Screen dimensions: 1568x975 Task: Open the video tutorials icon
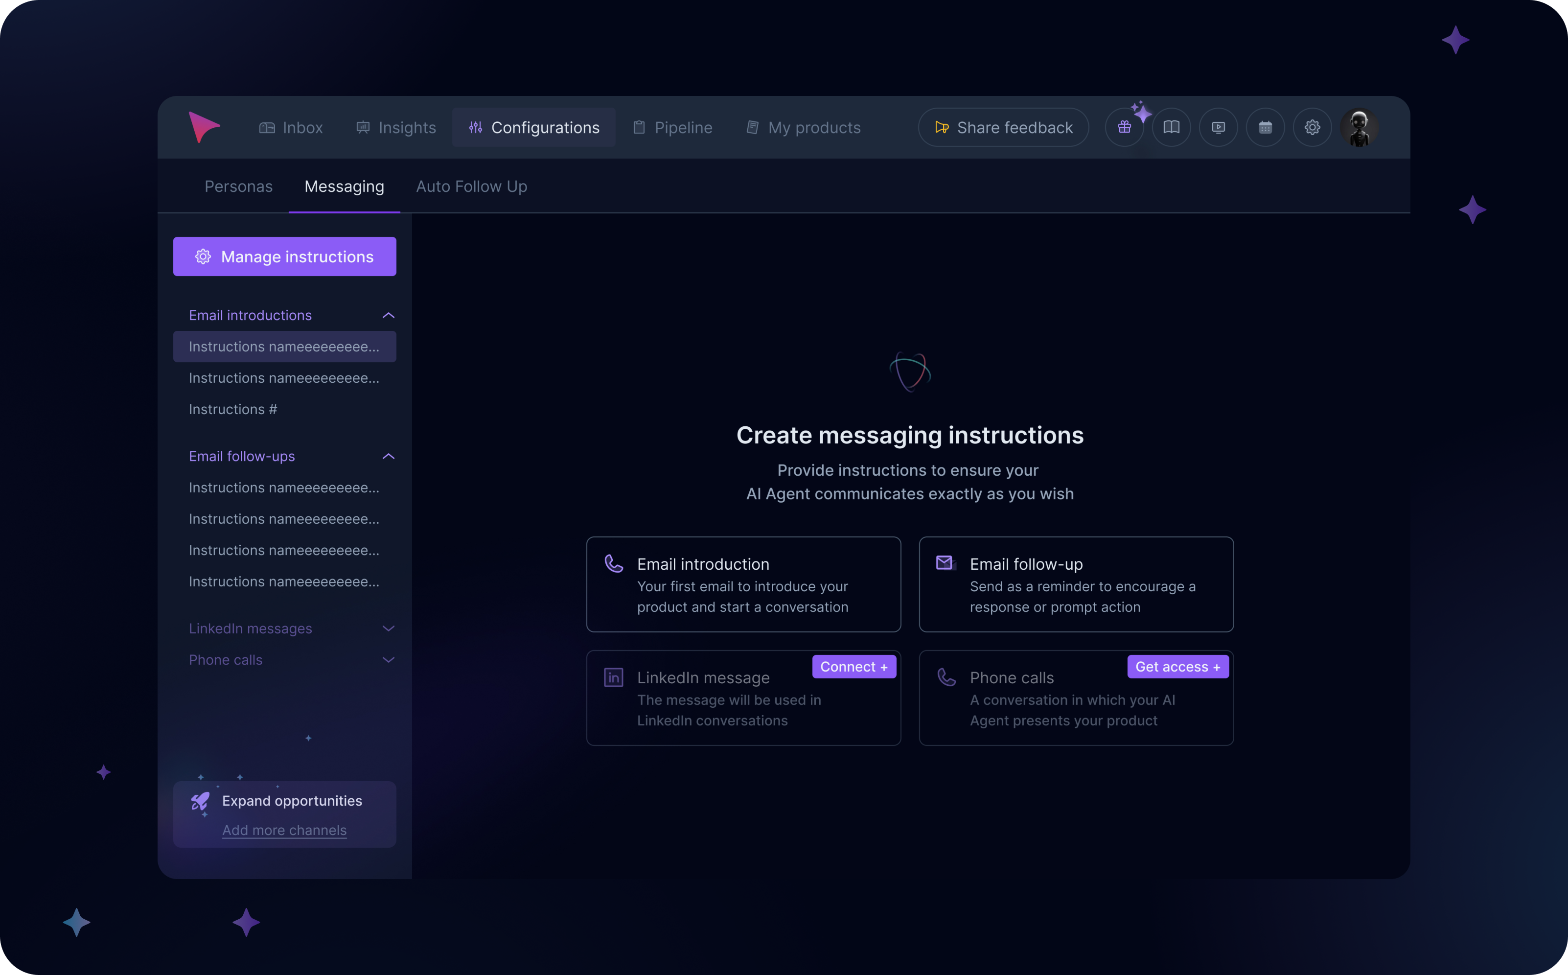1219,127
